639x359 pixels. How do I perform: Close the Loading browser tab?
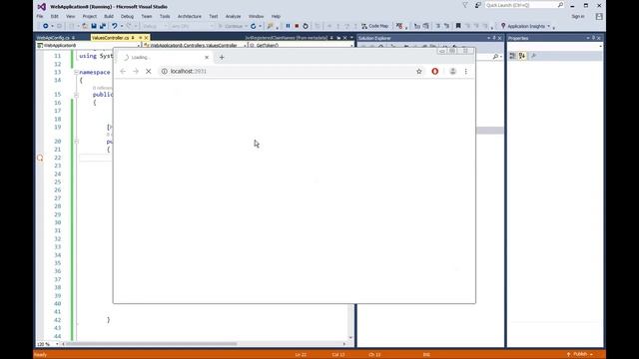[x=207, y=58]
